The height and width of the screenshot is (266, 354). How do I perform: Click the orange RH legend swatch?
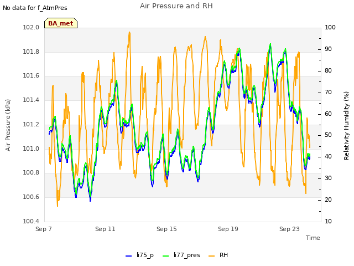coord(212,256)
